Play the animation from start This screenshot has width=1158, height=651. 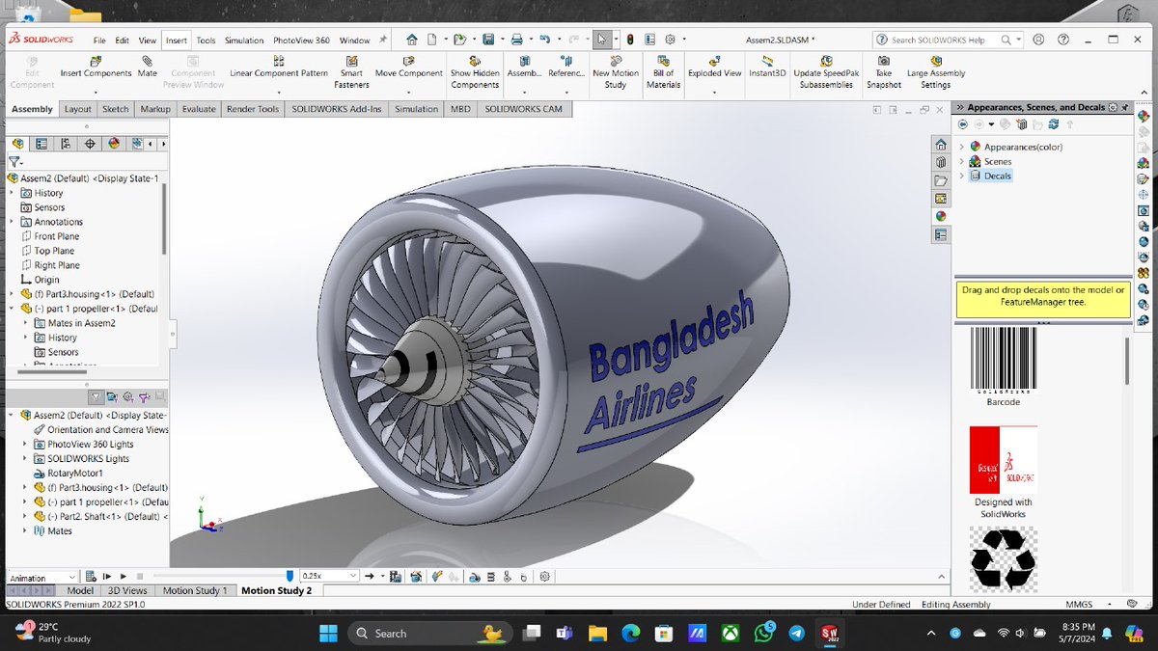coord(107,576)
